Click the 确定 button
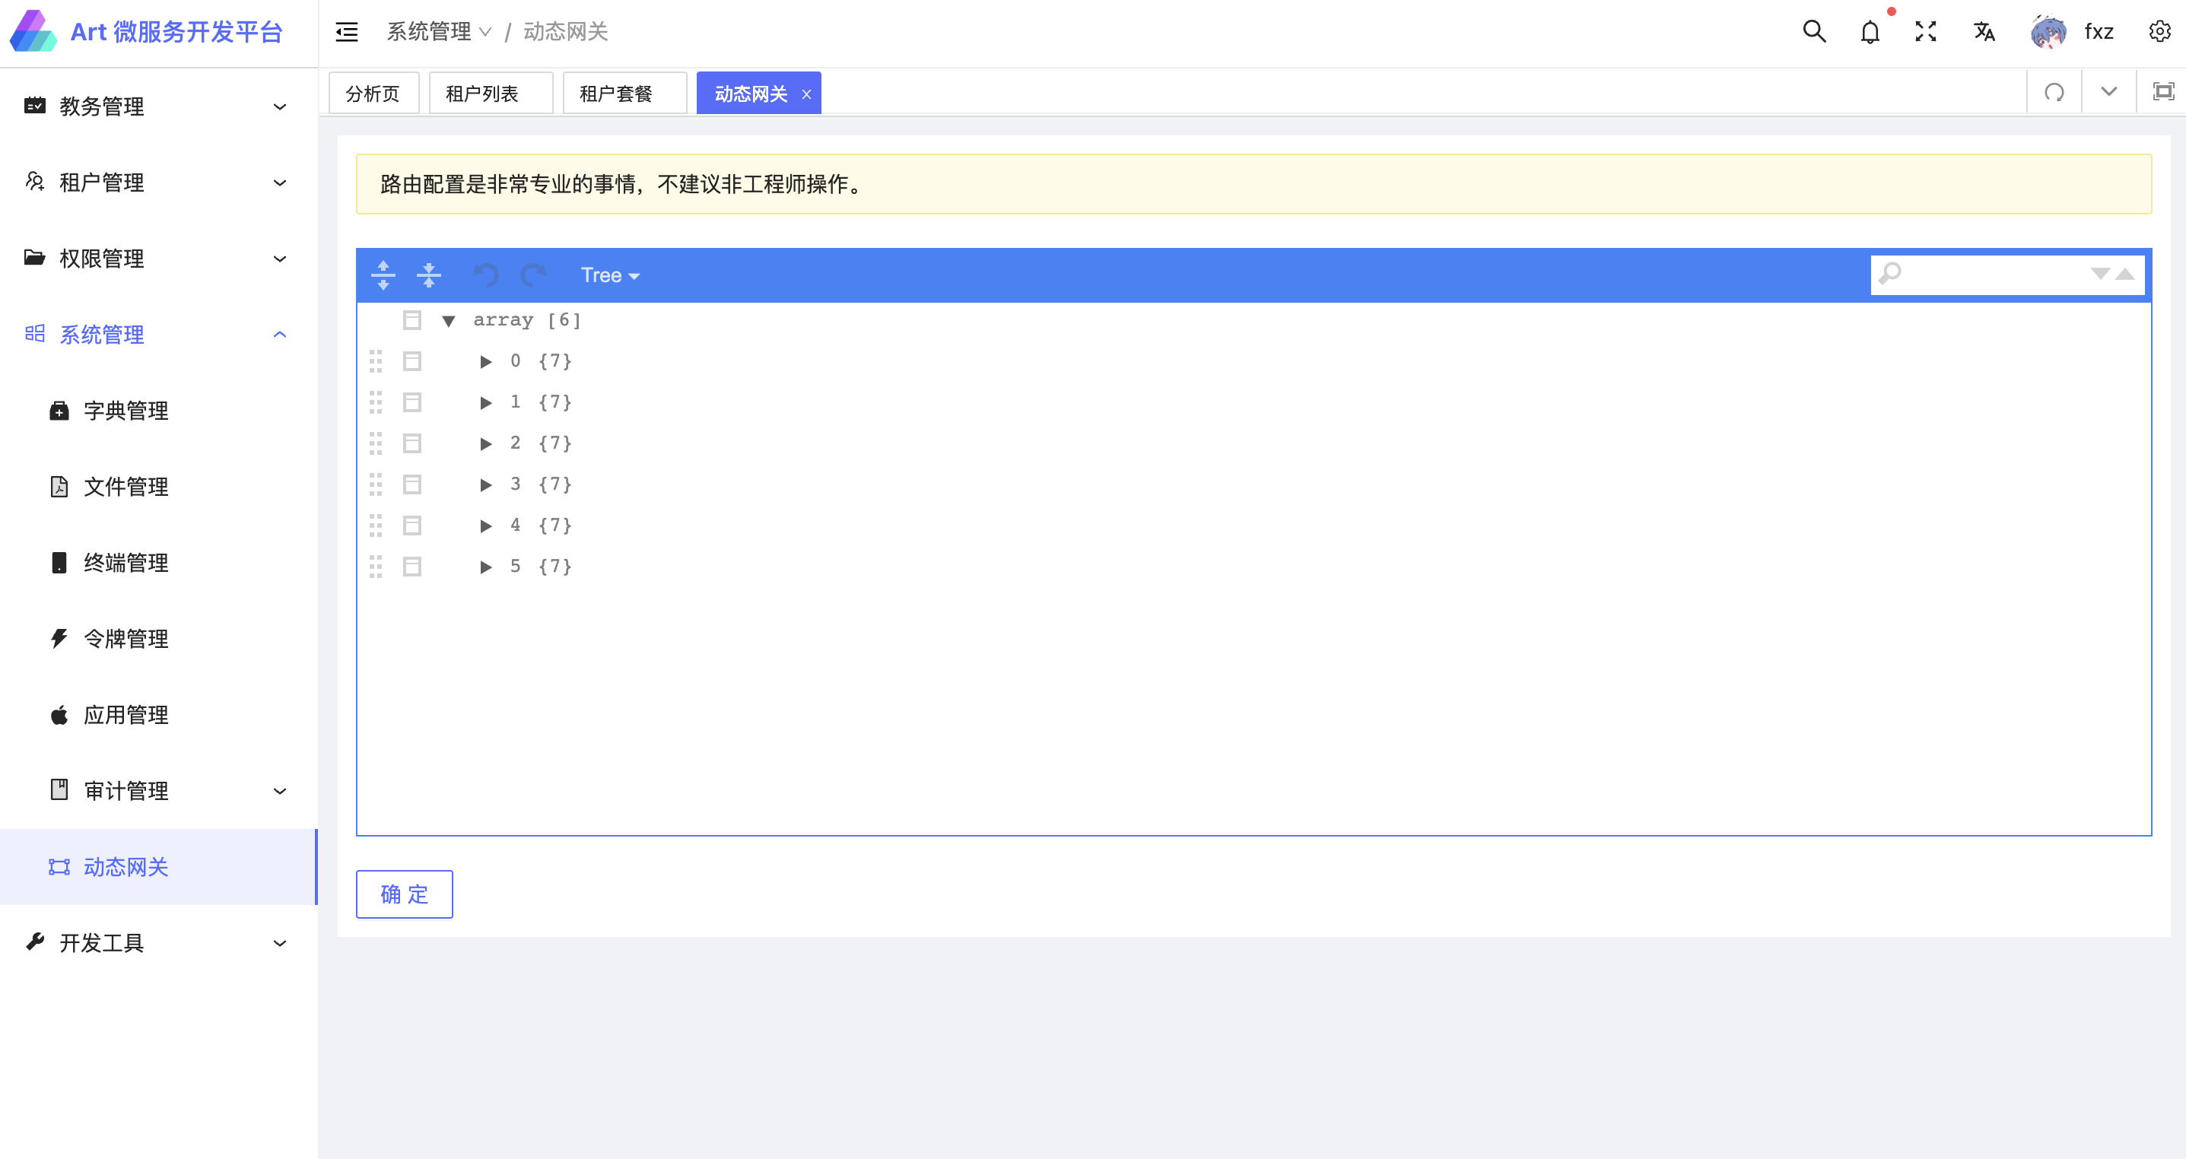 click(404, 894)
